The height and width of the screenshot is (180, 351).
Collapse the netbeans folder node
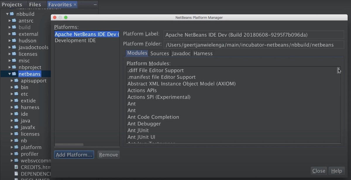(x=10, y=74)
